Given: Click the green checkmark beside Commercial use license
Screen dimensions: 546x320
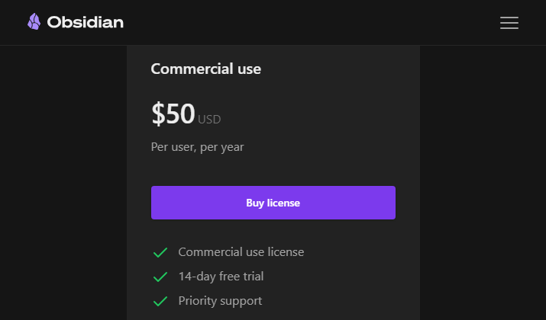Looking at the screenshot, I should 160,252.
